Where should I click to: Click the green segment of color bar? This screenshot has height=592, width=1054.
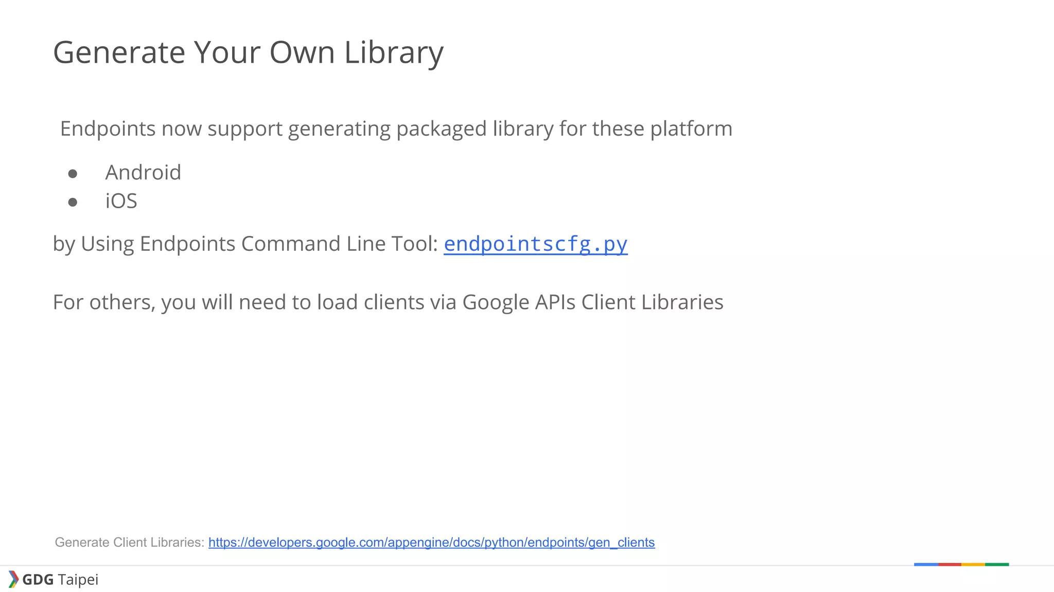pyautogui.click(x=997, y=564)
